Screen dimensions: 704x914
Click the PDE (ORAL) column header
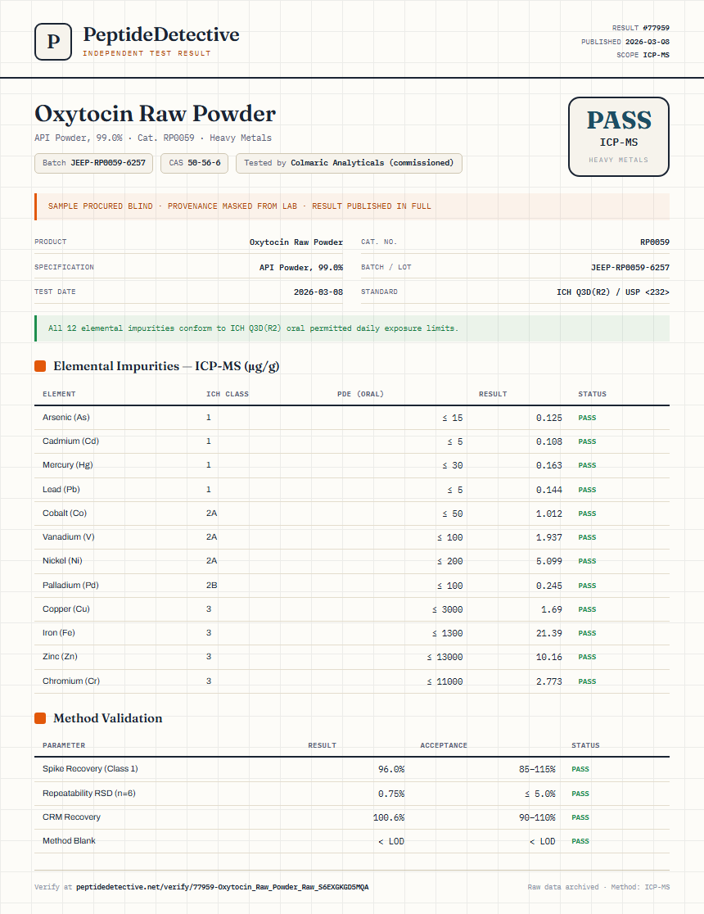(360, 394)
